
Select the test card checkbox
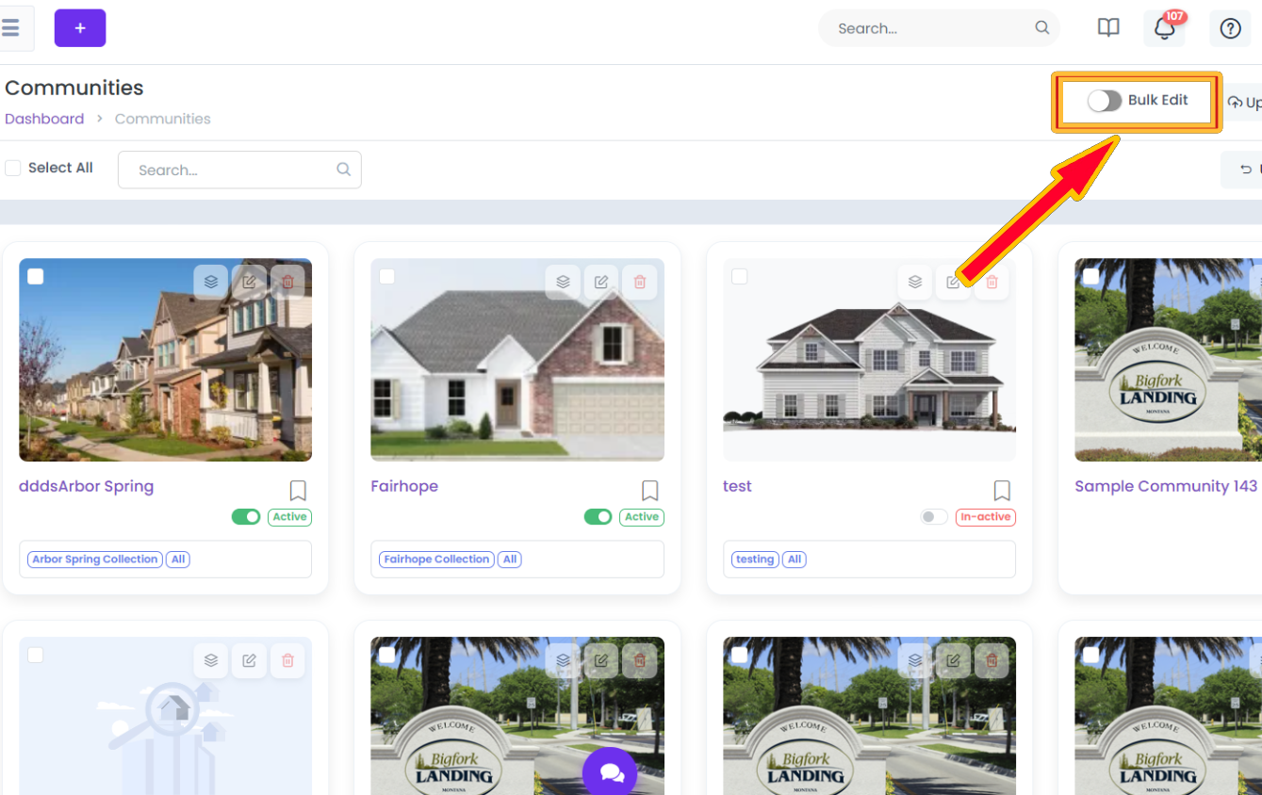[739, 276]
